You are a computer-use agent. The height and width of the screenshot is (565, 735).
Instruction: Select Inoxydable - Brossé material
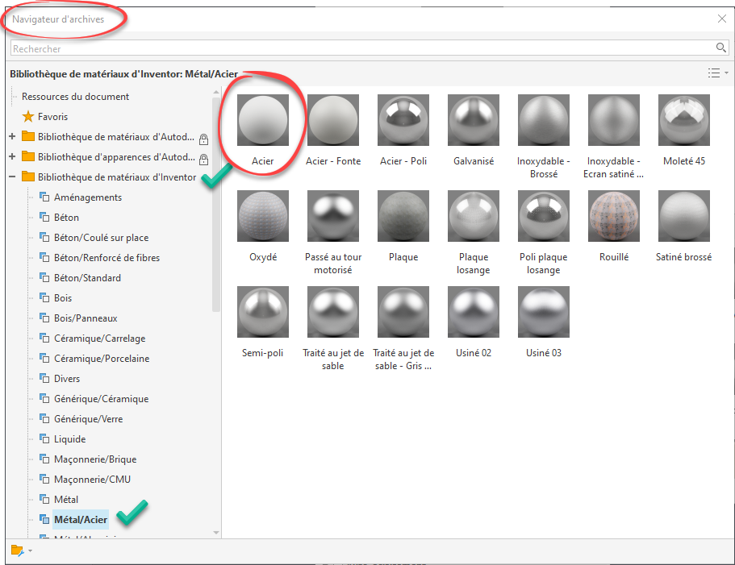544,120
